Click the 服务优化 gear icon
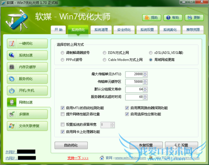This screenshot has height=165, width=209. (x=12, y=79)
